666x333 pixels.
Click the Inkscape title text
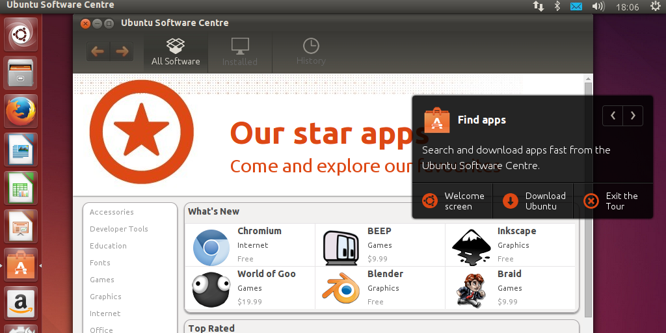tap(517, 232)
